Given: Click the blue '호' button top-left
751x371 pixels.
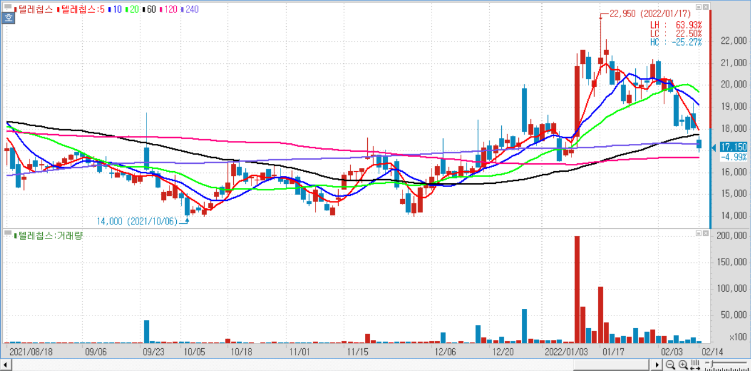Looking at the screenshot, I should click(8, 18).
